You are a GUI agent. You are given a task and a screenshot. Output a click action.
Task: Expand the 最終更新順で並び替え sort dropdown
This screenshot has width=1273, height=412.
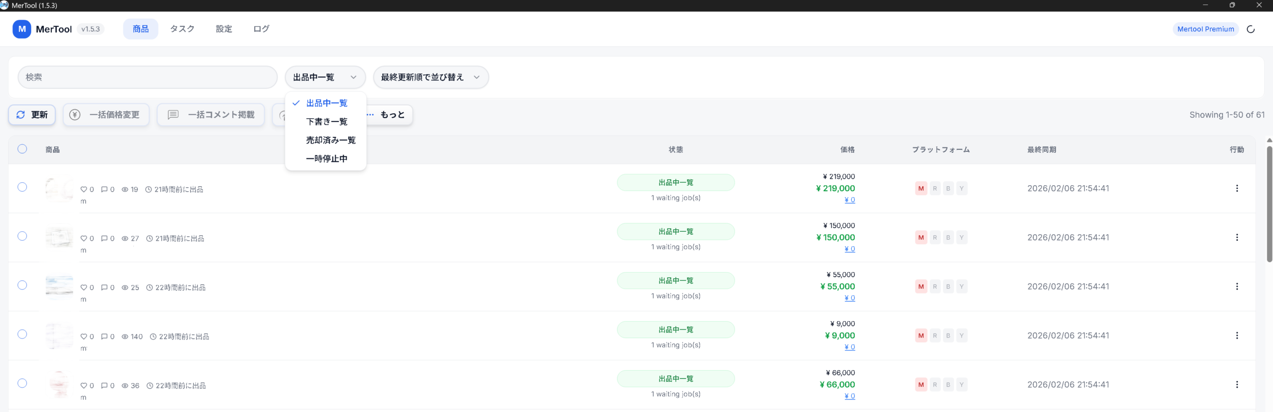pyautogui.click(x=430, y=77)
